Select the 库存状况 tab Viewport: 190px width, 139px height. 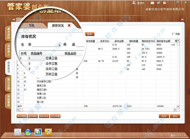coord(58,26)
